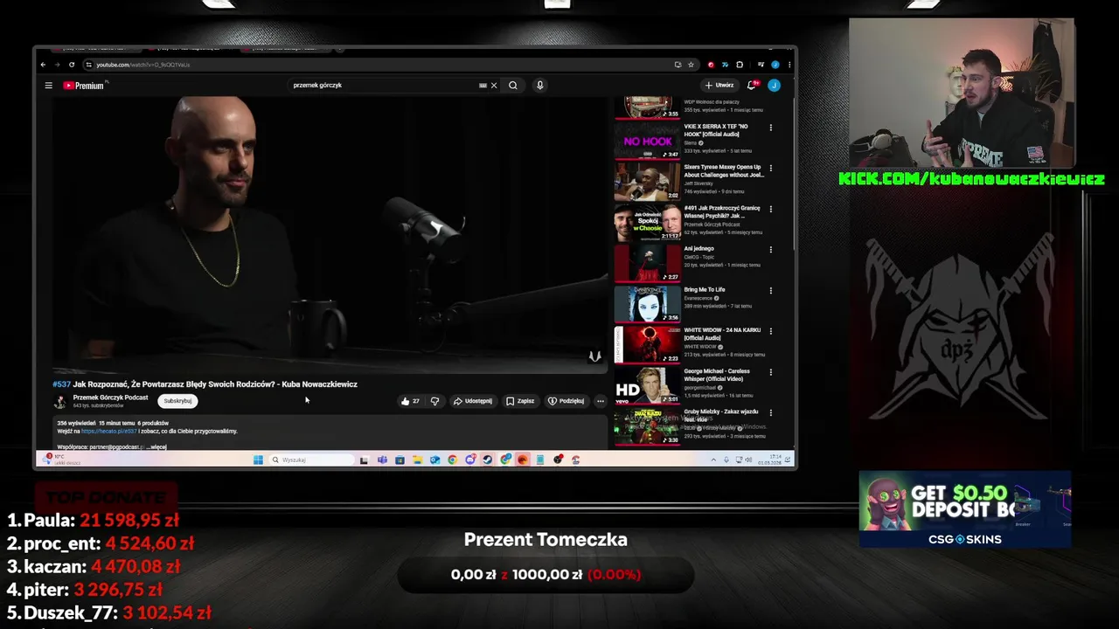Open options for Bring Me To Life video
1119x629 pixels.
[x=770, y=290]
